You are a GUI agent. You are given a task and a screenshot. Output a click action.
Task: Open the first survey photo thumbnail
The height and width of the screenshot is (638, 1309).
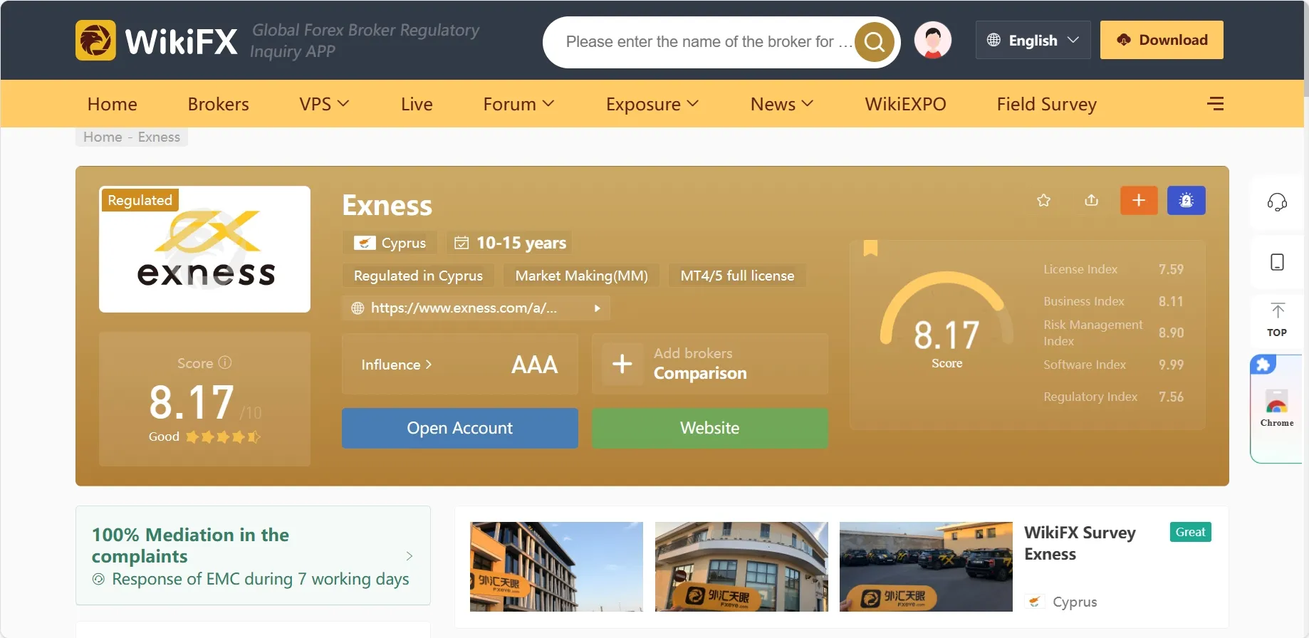click(556, 567)
